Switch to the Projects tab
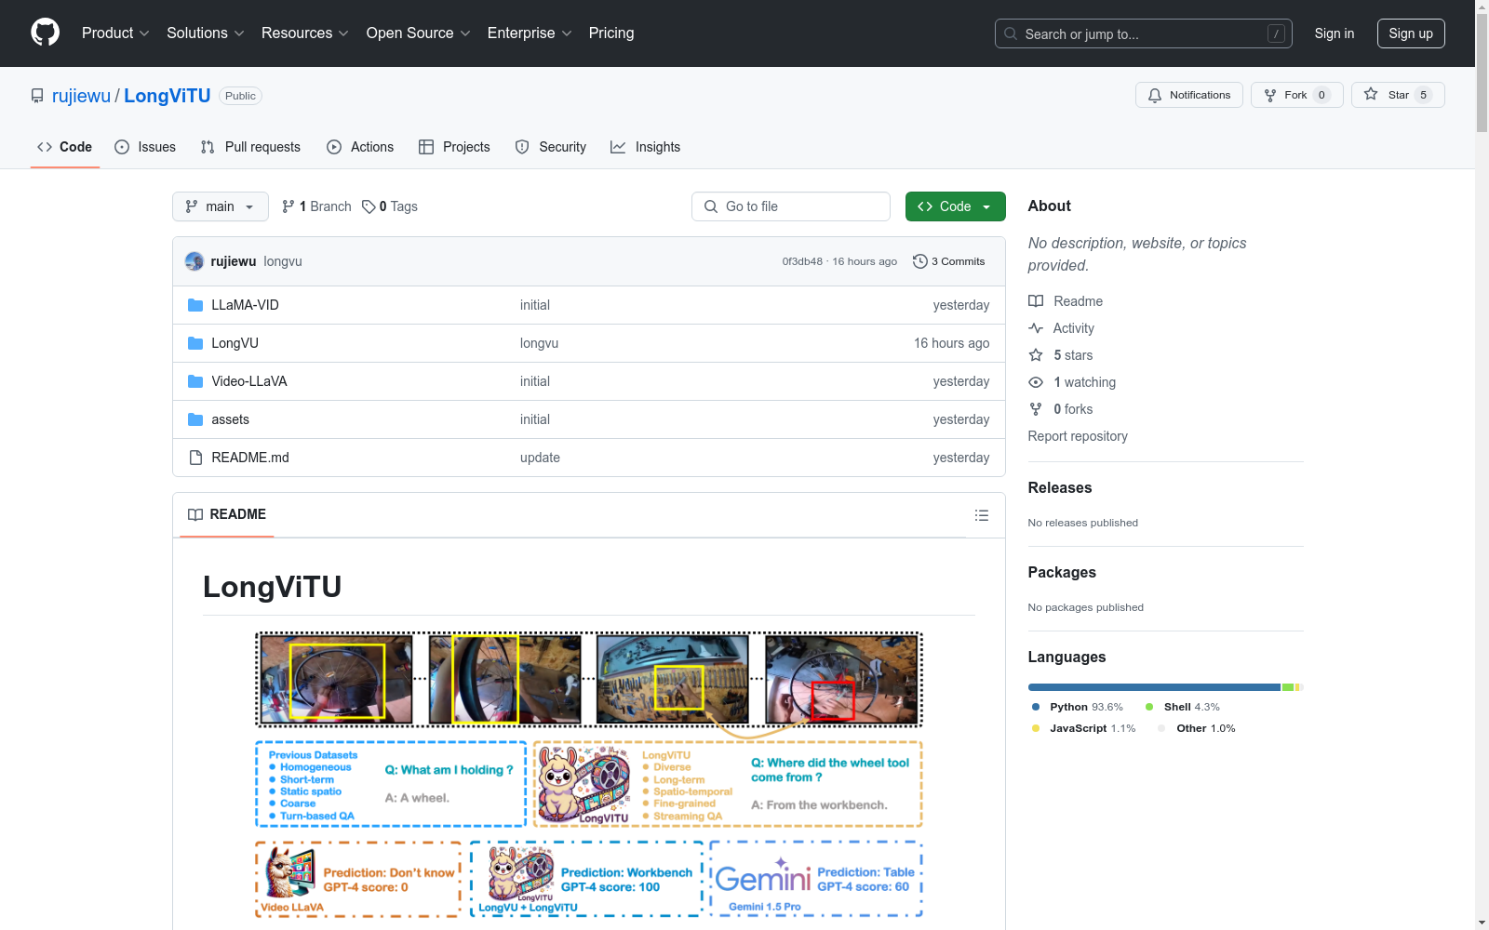 pyautogui.click(x=454, y=147)
